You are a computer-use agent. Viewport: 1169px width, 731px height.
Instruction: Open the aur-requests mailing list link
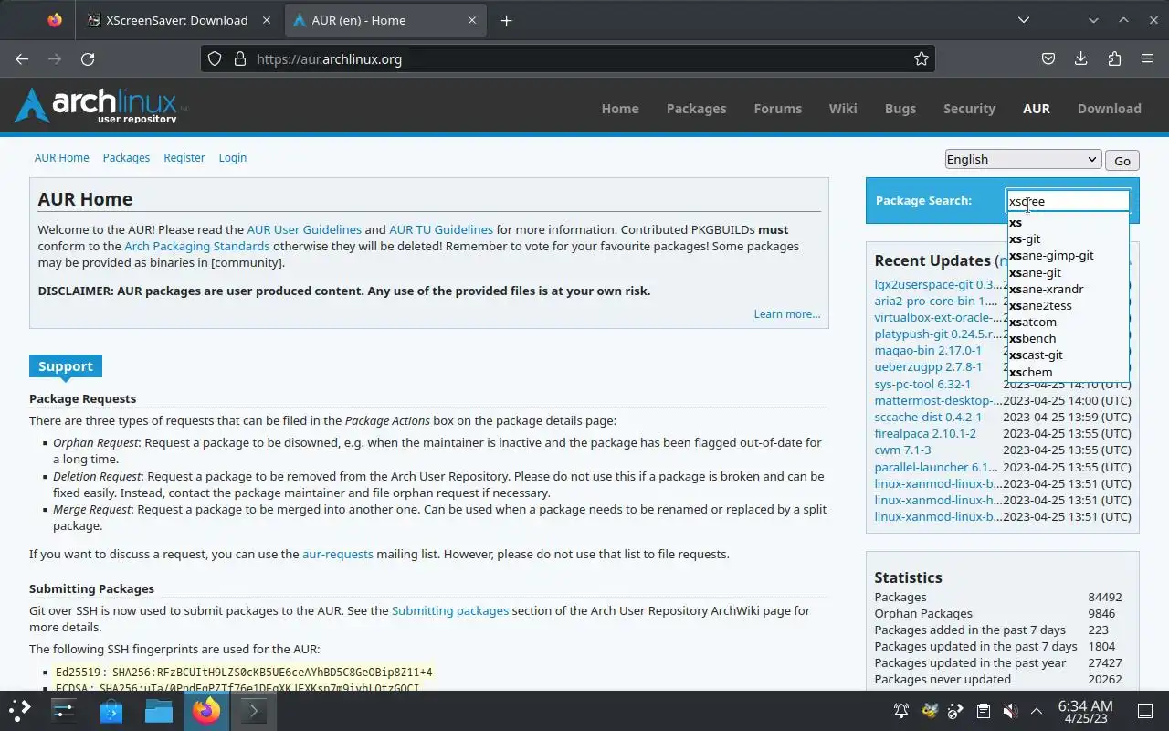tap(338, 554)
